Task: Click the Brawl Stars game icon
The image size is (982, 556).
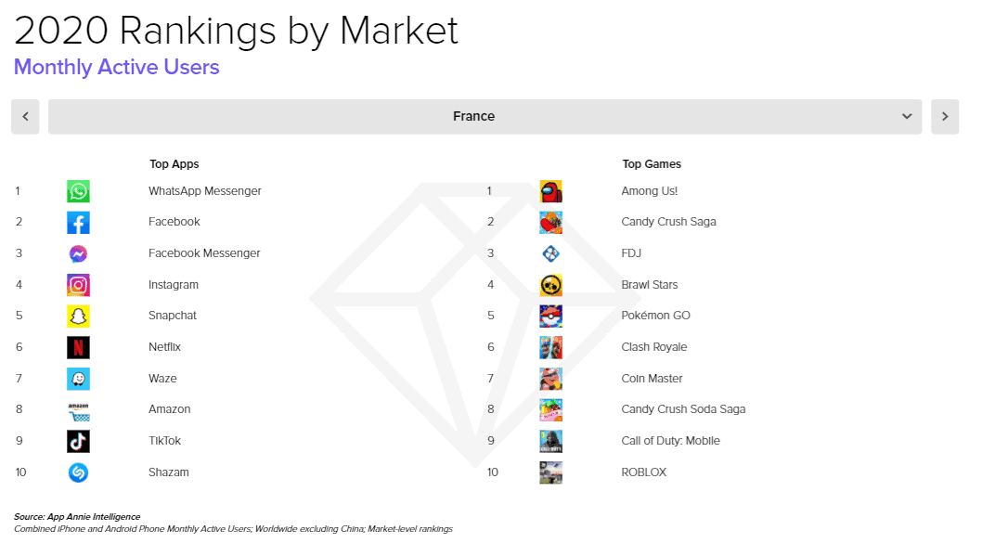Action: 550,285
